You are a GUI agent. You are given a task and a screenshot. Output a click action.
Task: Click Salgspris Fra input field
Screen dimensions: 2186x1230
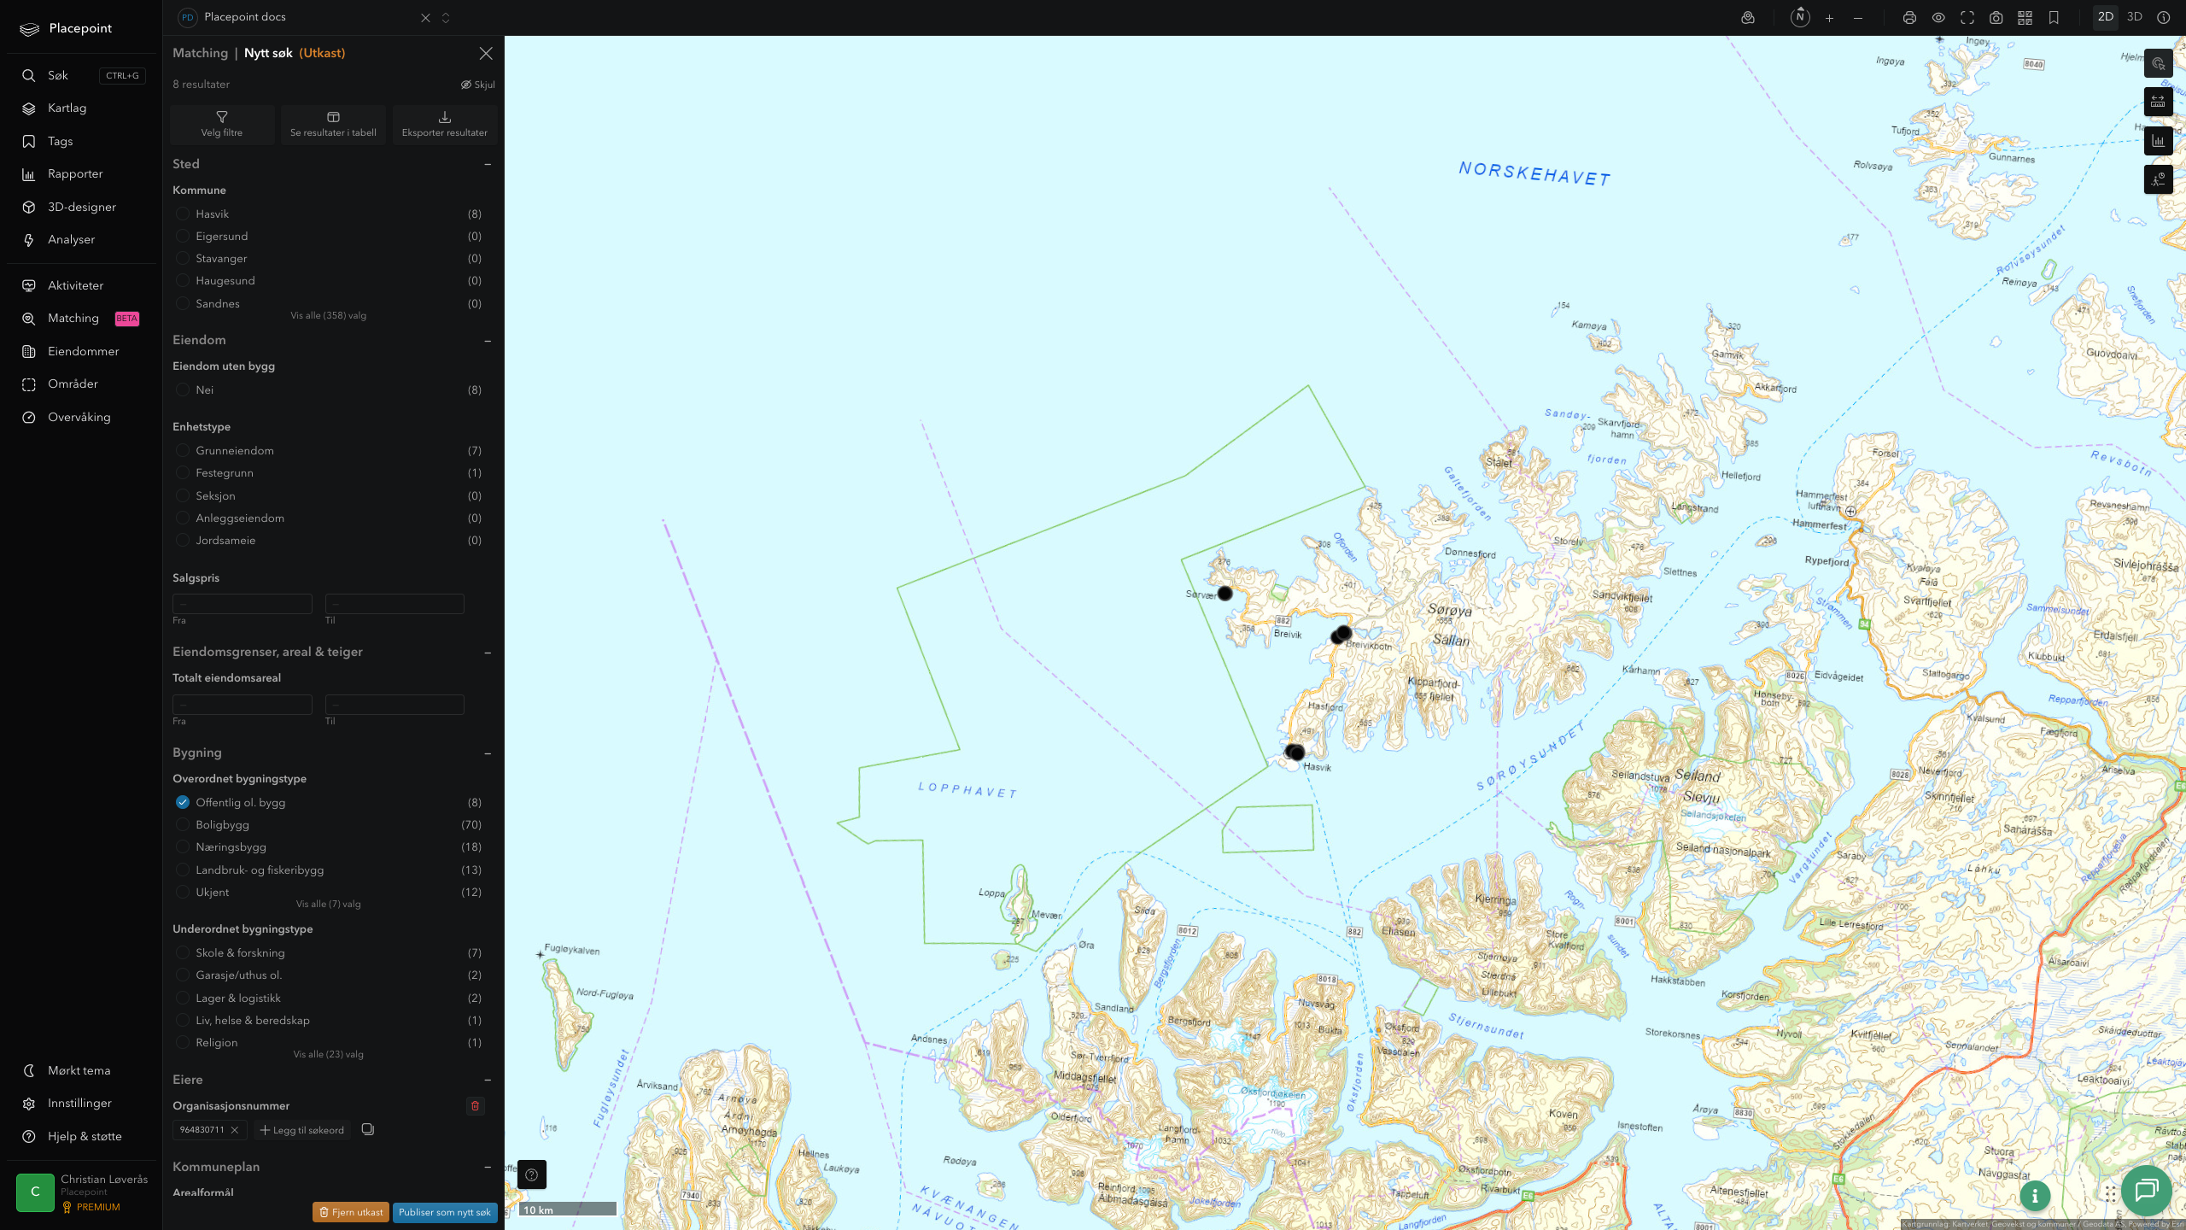(x=243, y=604)
